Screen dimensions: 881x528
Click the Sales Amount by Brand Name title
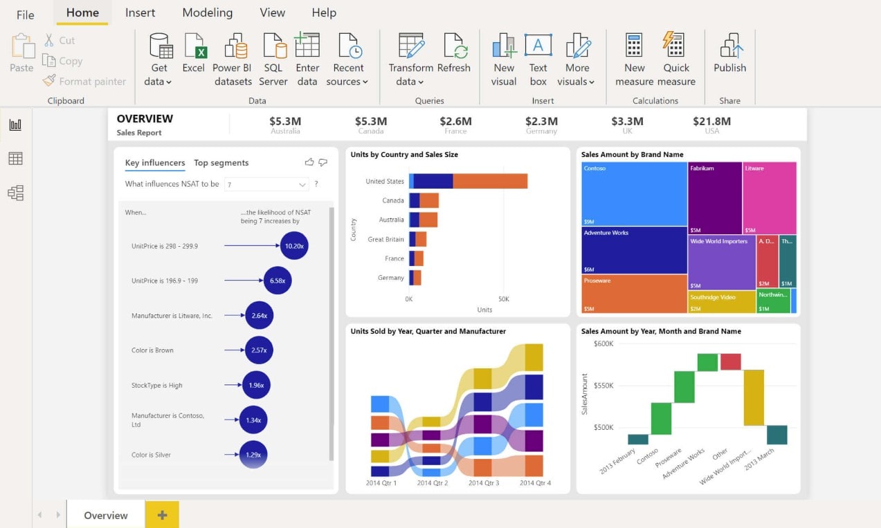632,155
